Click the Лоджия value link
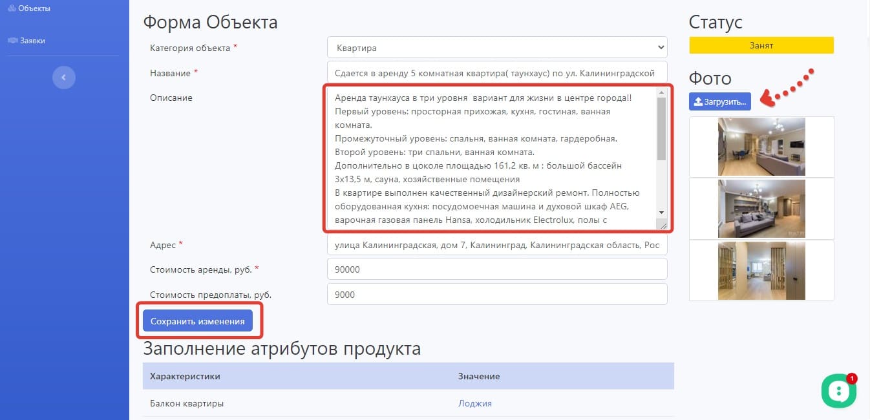The width and height of the screenshot is (870, 420). [x=474, y=403]
